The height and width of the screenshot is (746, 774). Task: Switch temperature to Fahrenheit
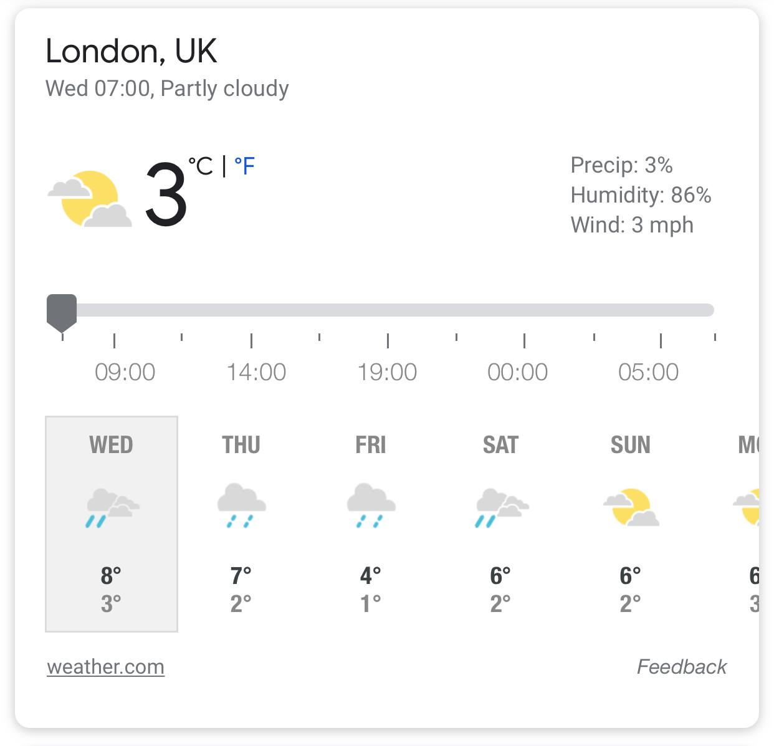pos(244,166)
